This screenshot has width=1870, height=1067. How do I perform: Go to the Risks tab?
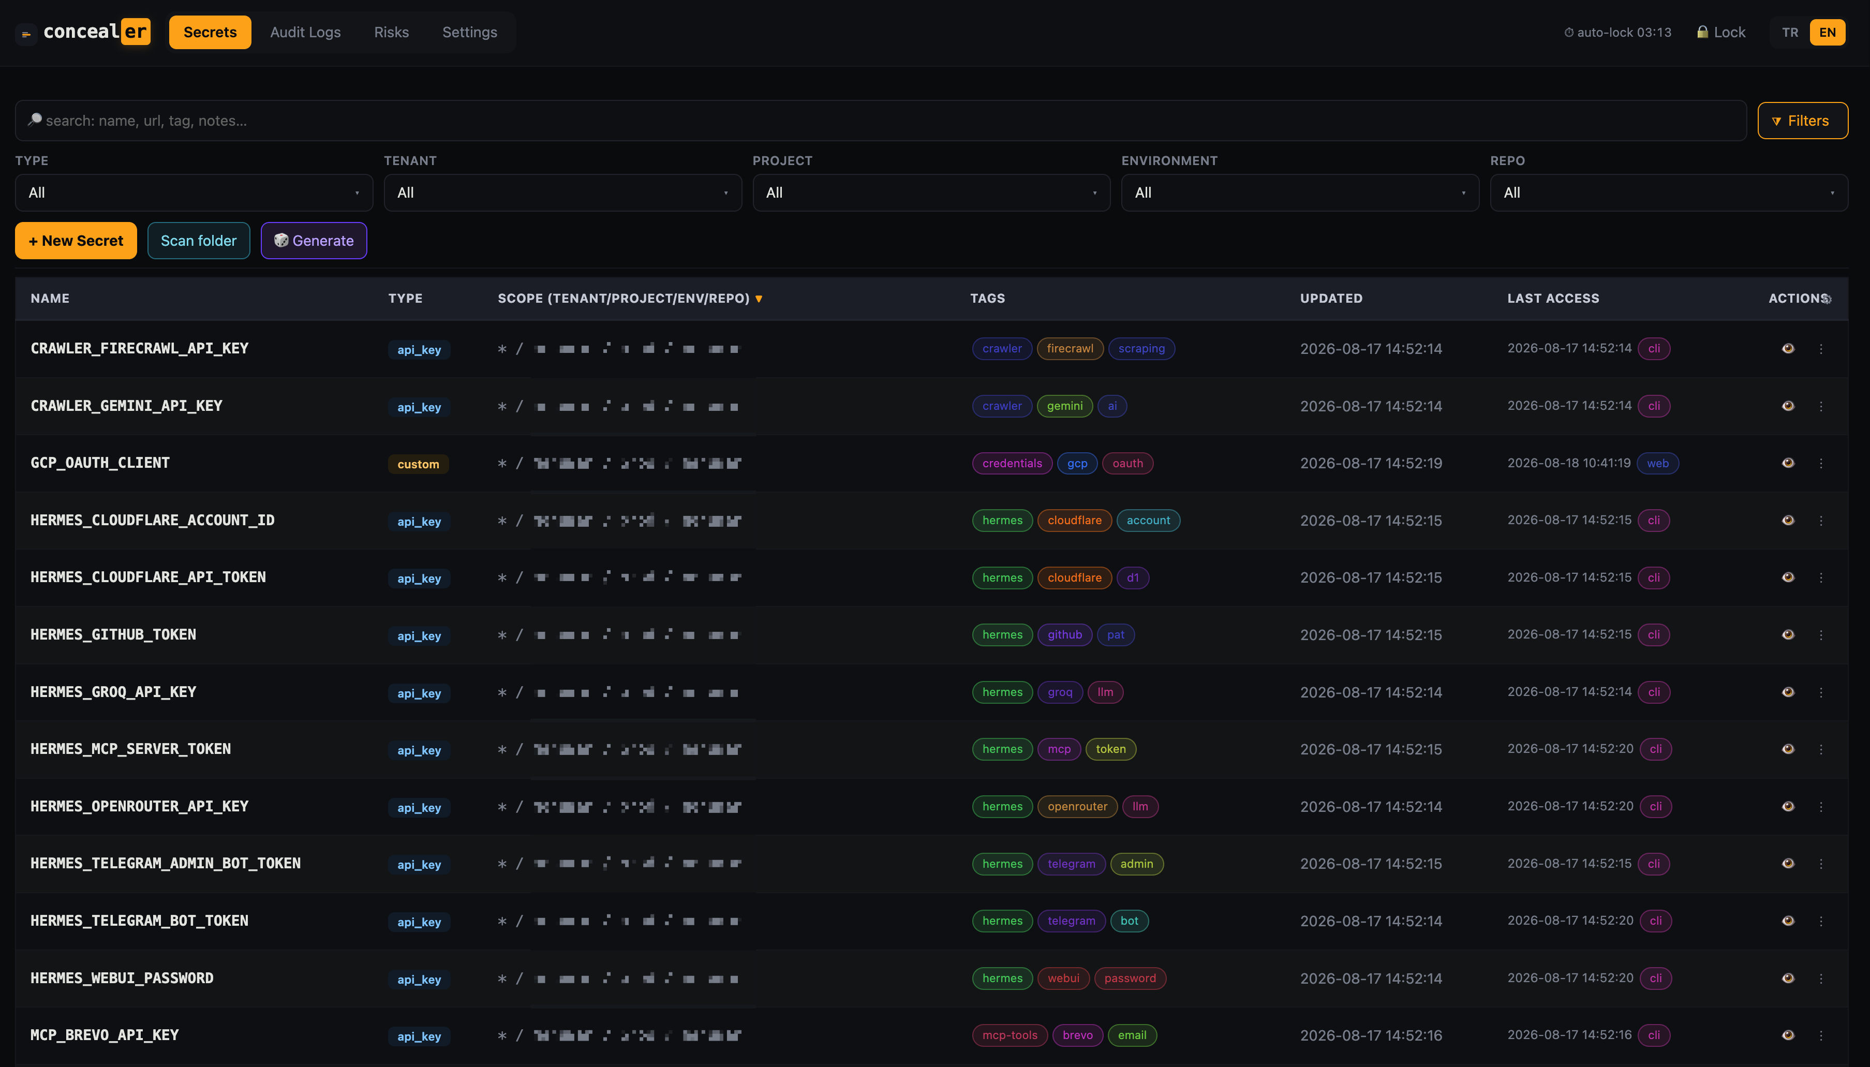coord(391,32)
